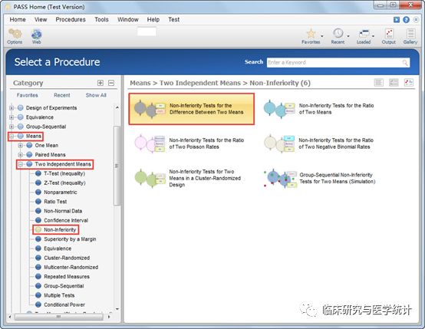Expand the top-level Equivalence node
This screenshot has height=329, width=425.
12,117
